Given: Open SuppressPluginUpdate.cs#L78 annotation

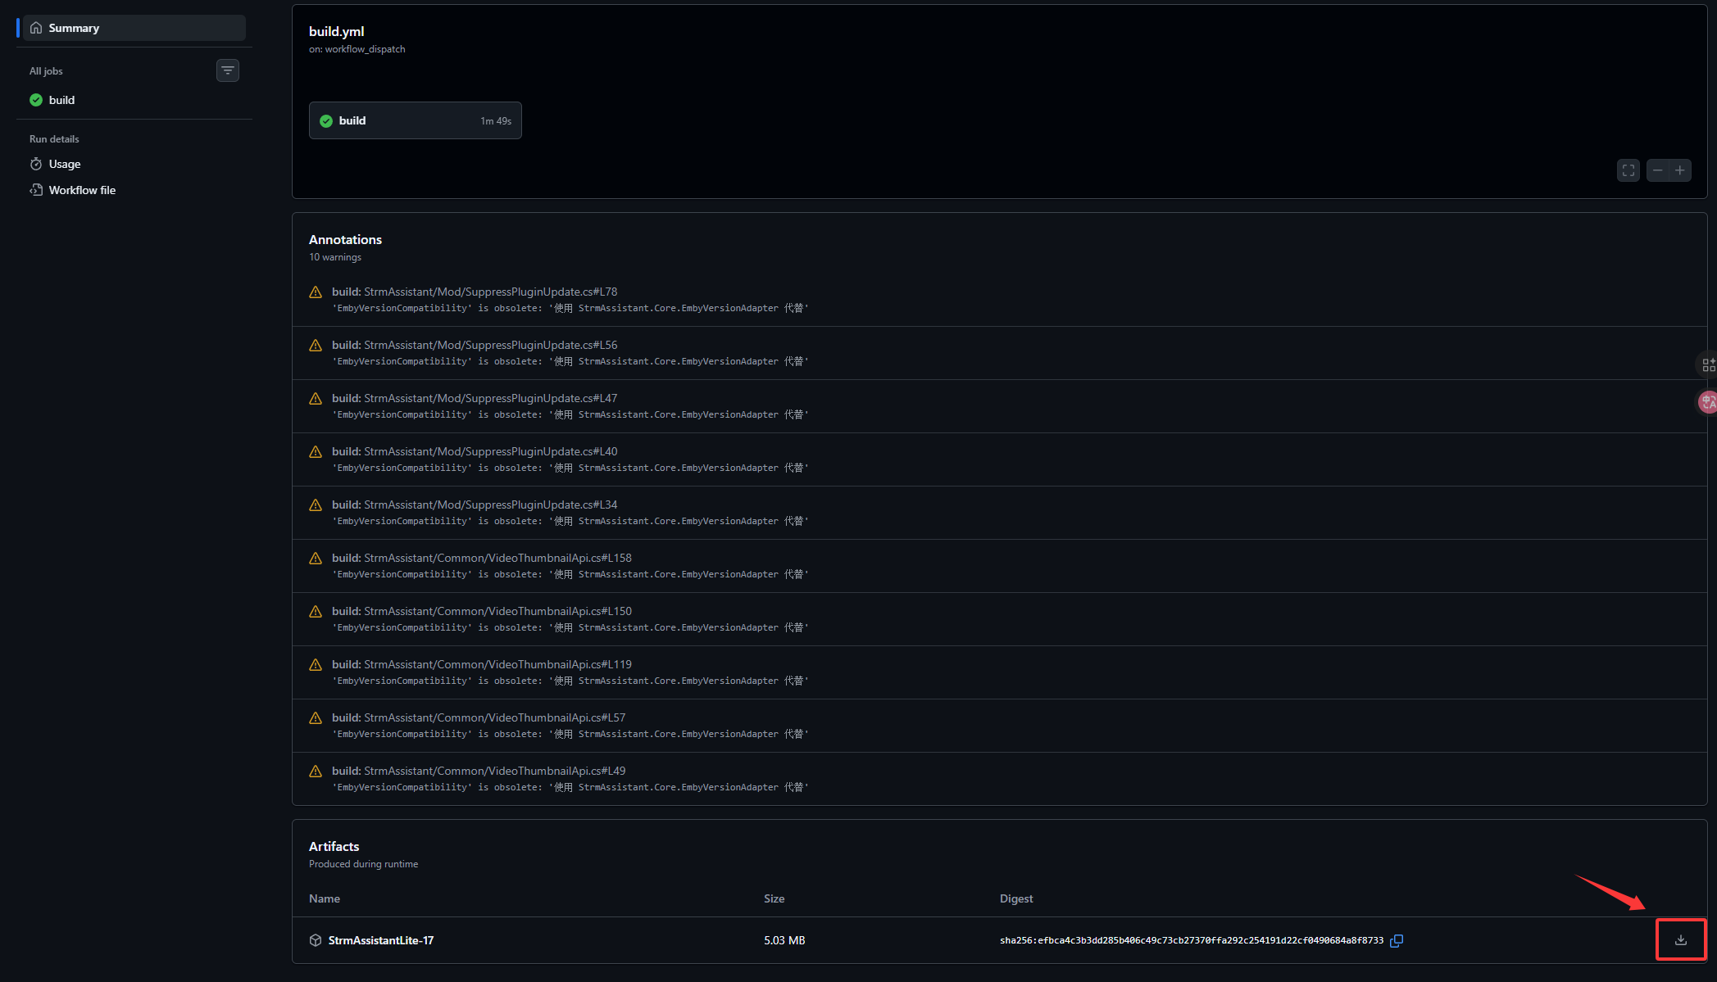Looking at the screenshot, I should (x=490, y=292).
